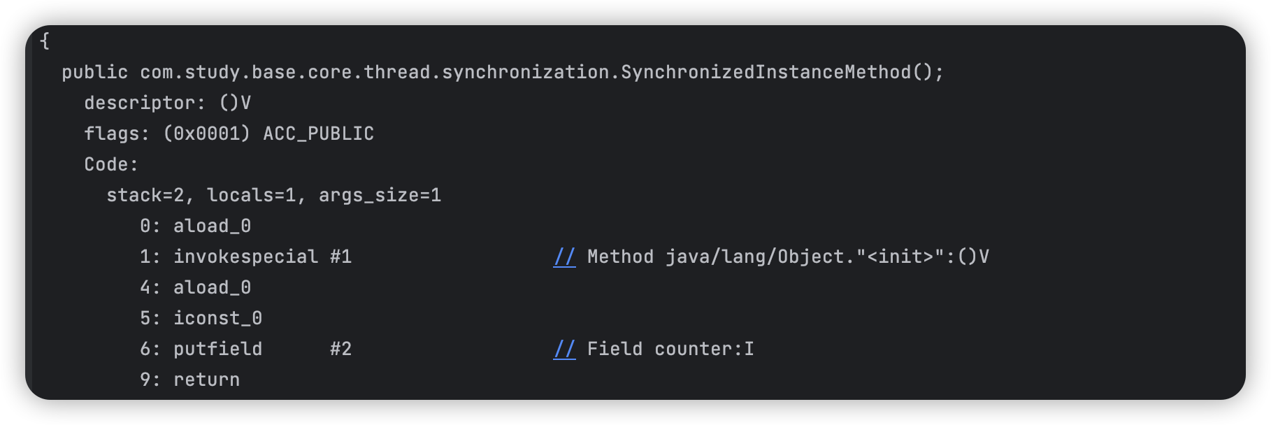Click the #1 constant pool reference

(340, 257)
